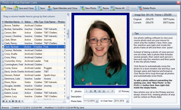
Task: Select the Carson, Ben row
Action: (x=34, y=33)
